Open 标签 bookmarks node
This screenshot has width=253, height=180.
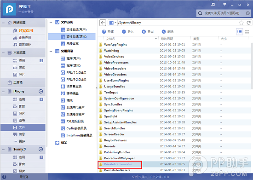click(x=61, y=143)
